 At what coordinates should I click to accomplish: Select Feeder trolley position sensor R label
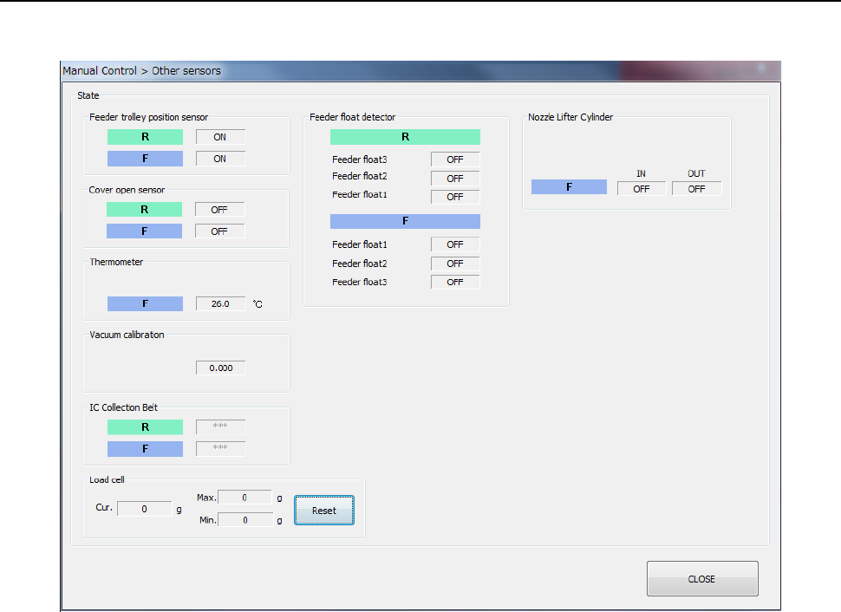pyautogui.click(x=145, y=137)
